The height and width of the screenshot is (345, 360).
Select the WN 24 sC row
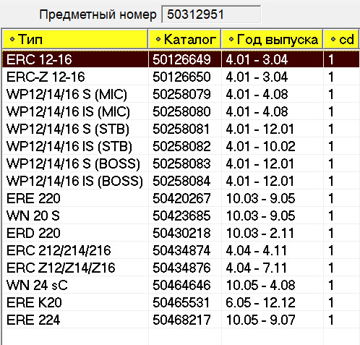coord(181,285)
